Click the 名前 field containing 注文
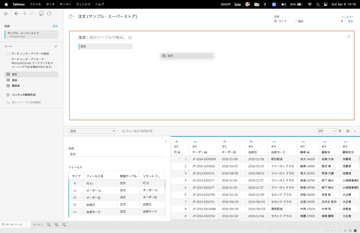This screenshot has width=360, height=233. coord(117,154)
